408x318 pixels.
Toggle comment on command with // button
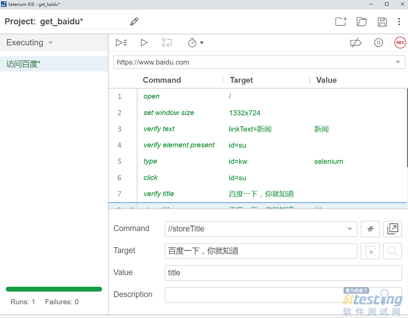(370, 229)
